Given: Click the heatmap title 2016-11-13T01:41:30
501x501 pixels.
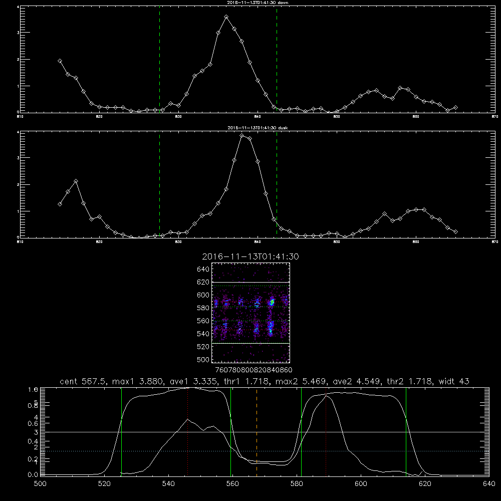Looking at the screenshot, I should point(250,257).
